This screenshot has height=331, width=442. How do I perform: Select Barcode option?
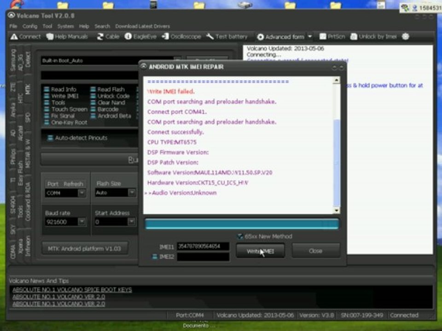(x=105, y=109)
